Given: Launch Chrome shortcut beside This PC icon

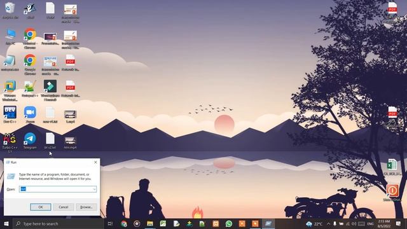Looking at the screenshot, I should point(30,38).
